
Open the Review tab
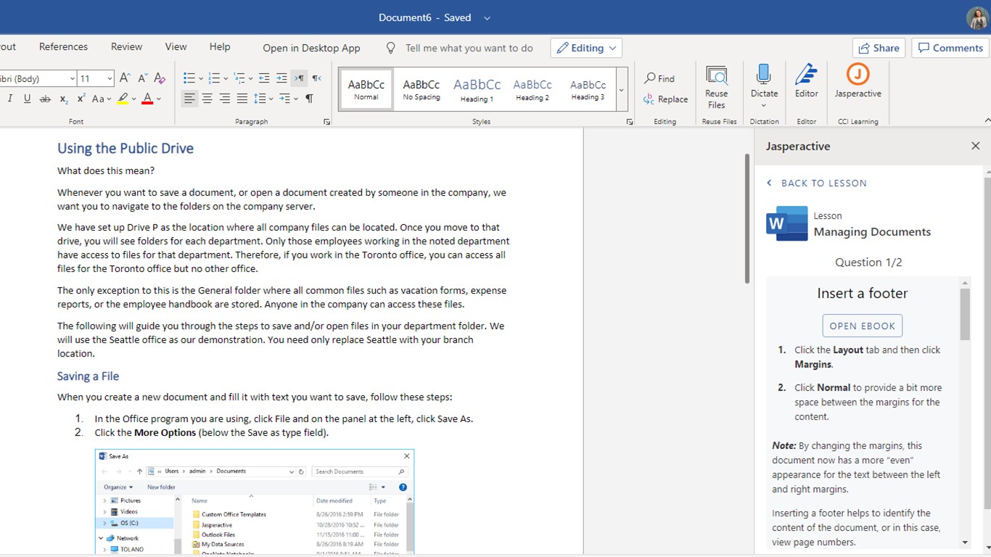point(126,46)
